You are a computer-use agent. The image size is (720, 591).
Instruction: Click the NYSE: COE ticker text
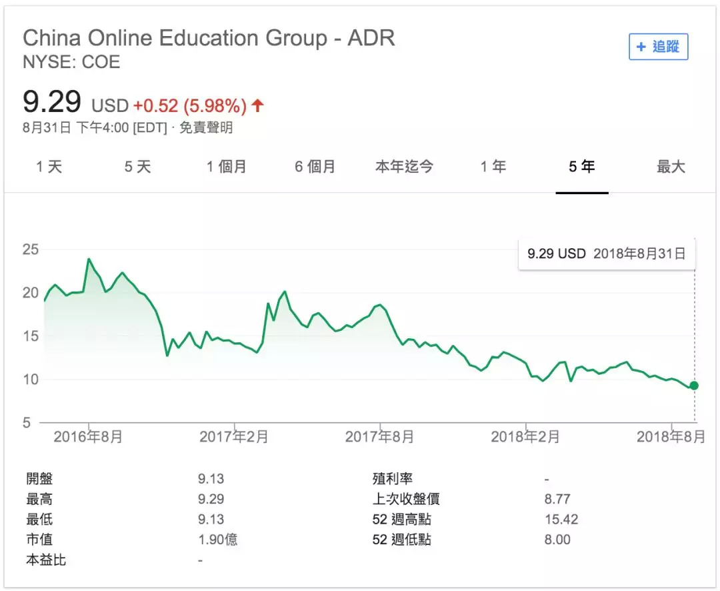click(71, 63)
